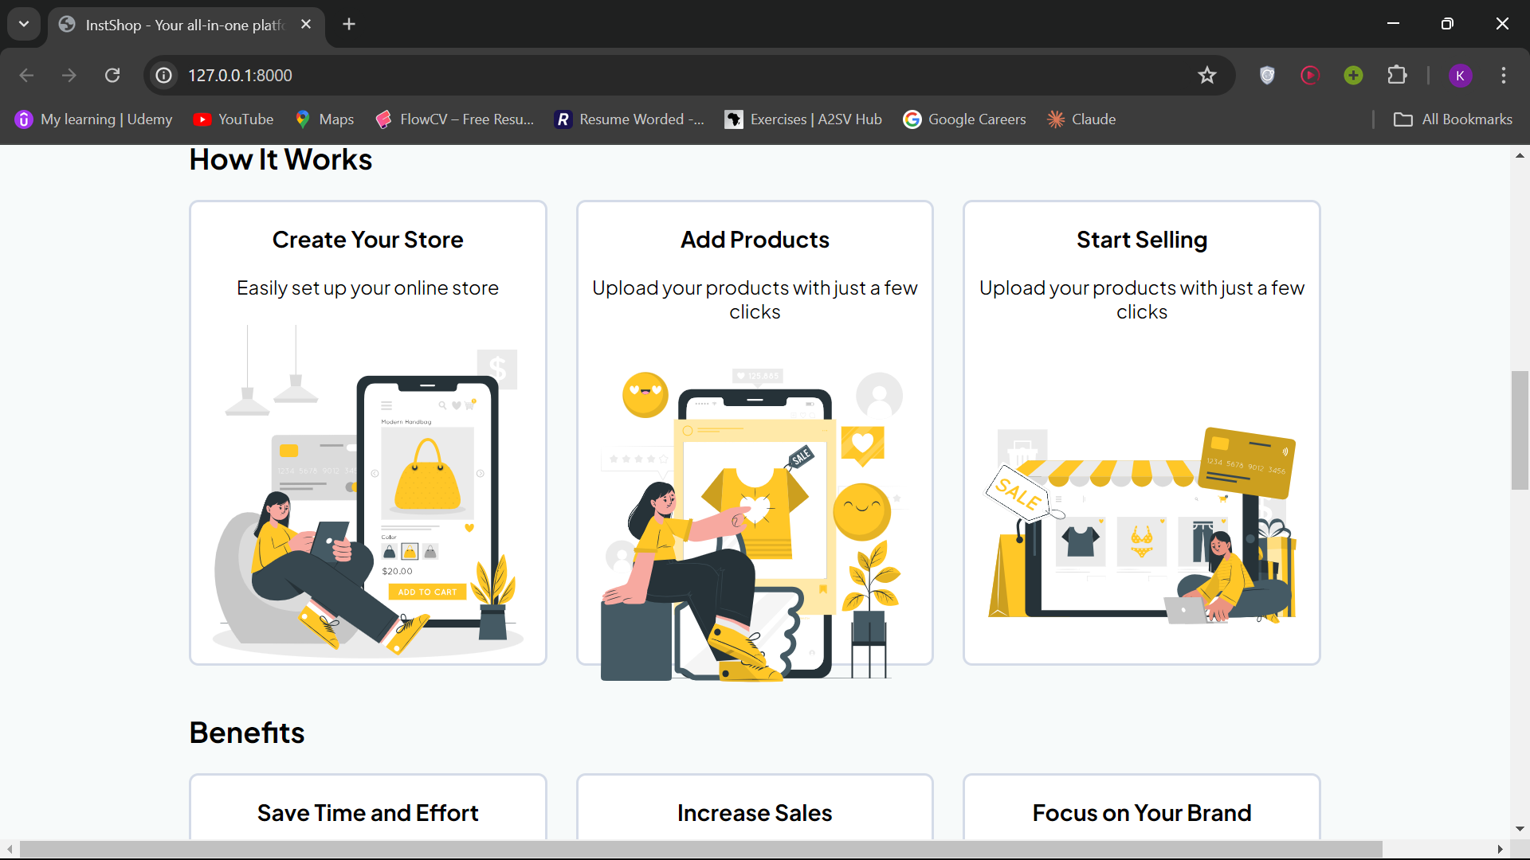Open the Chrome profile avatar K
Image resolution: width=1530 pixels, height=860 pixels.
pos(1460,75)
